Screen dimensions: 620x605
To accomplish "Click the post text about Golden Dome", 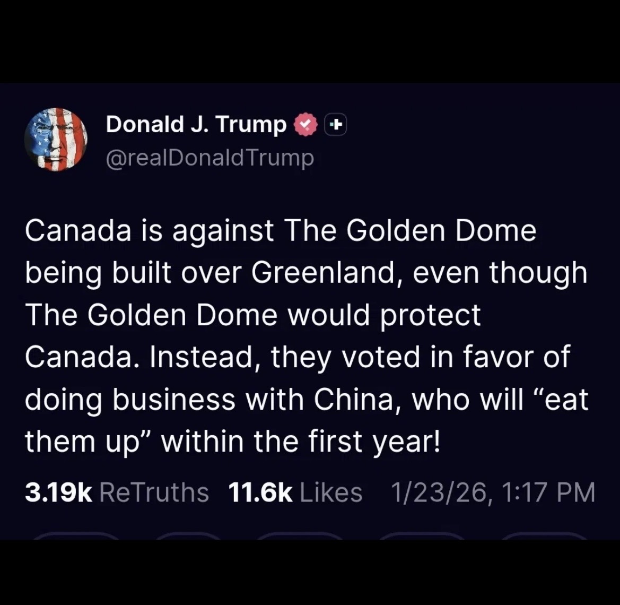I will pos(306,336).
